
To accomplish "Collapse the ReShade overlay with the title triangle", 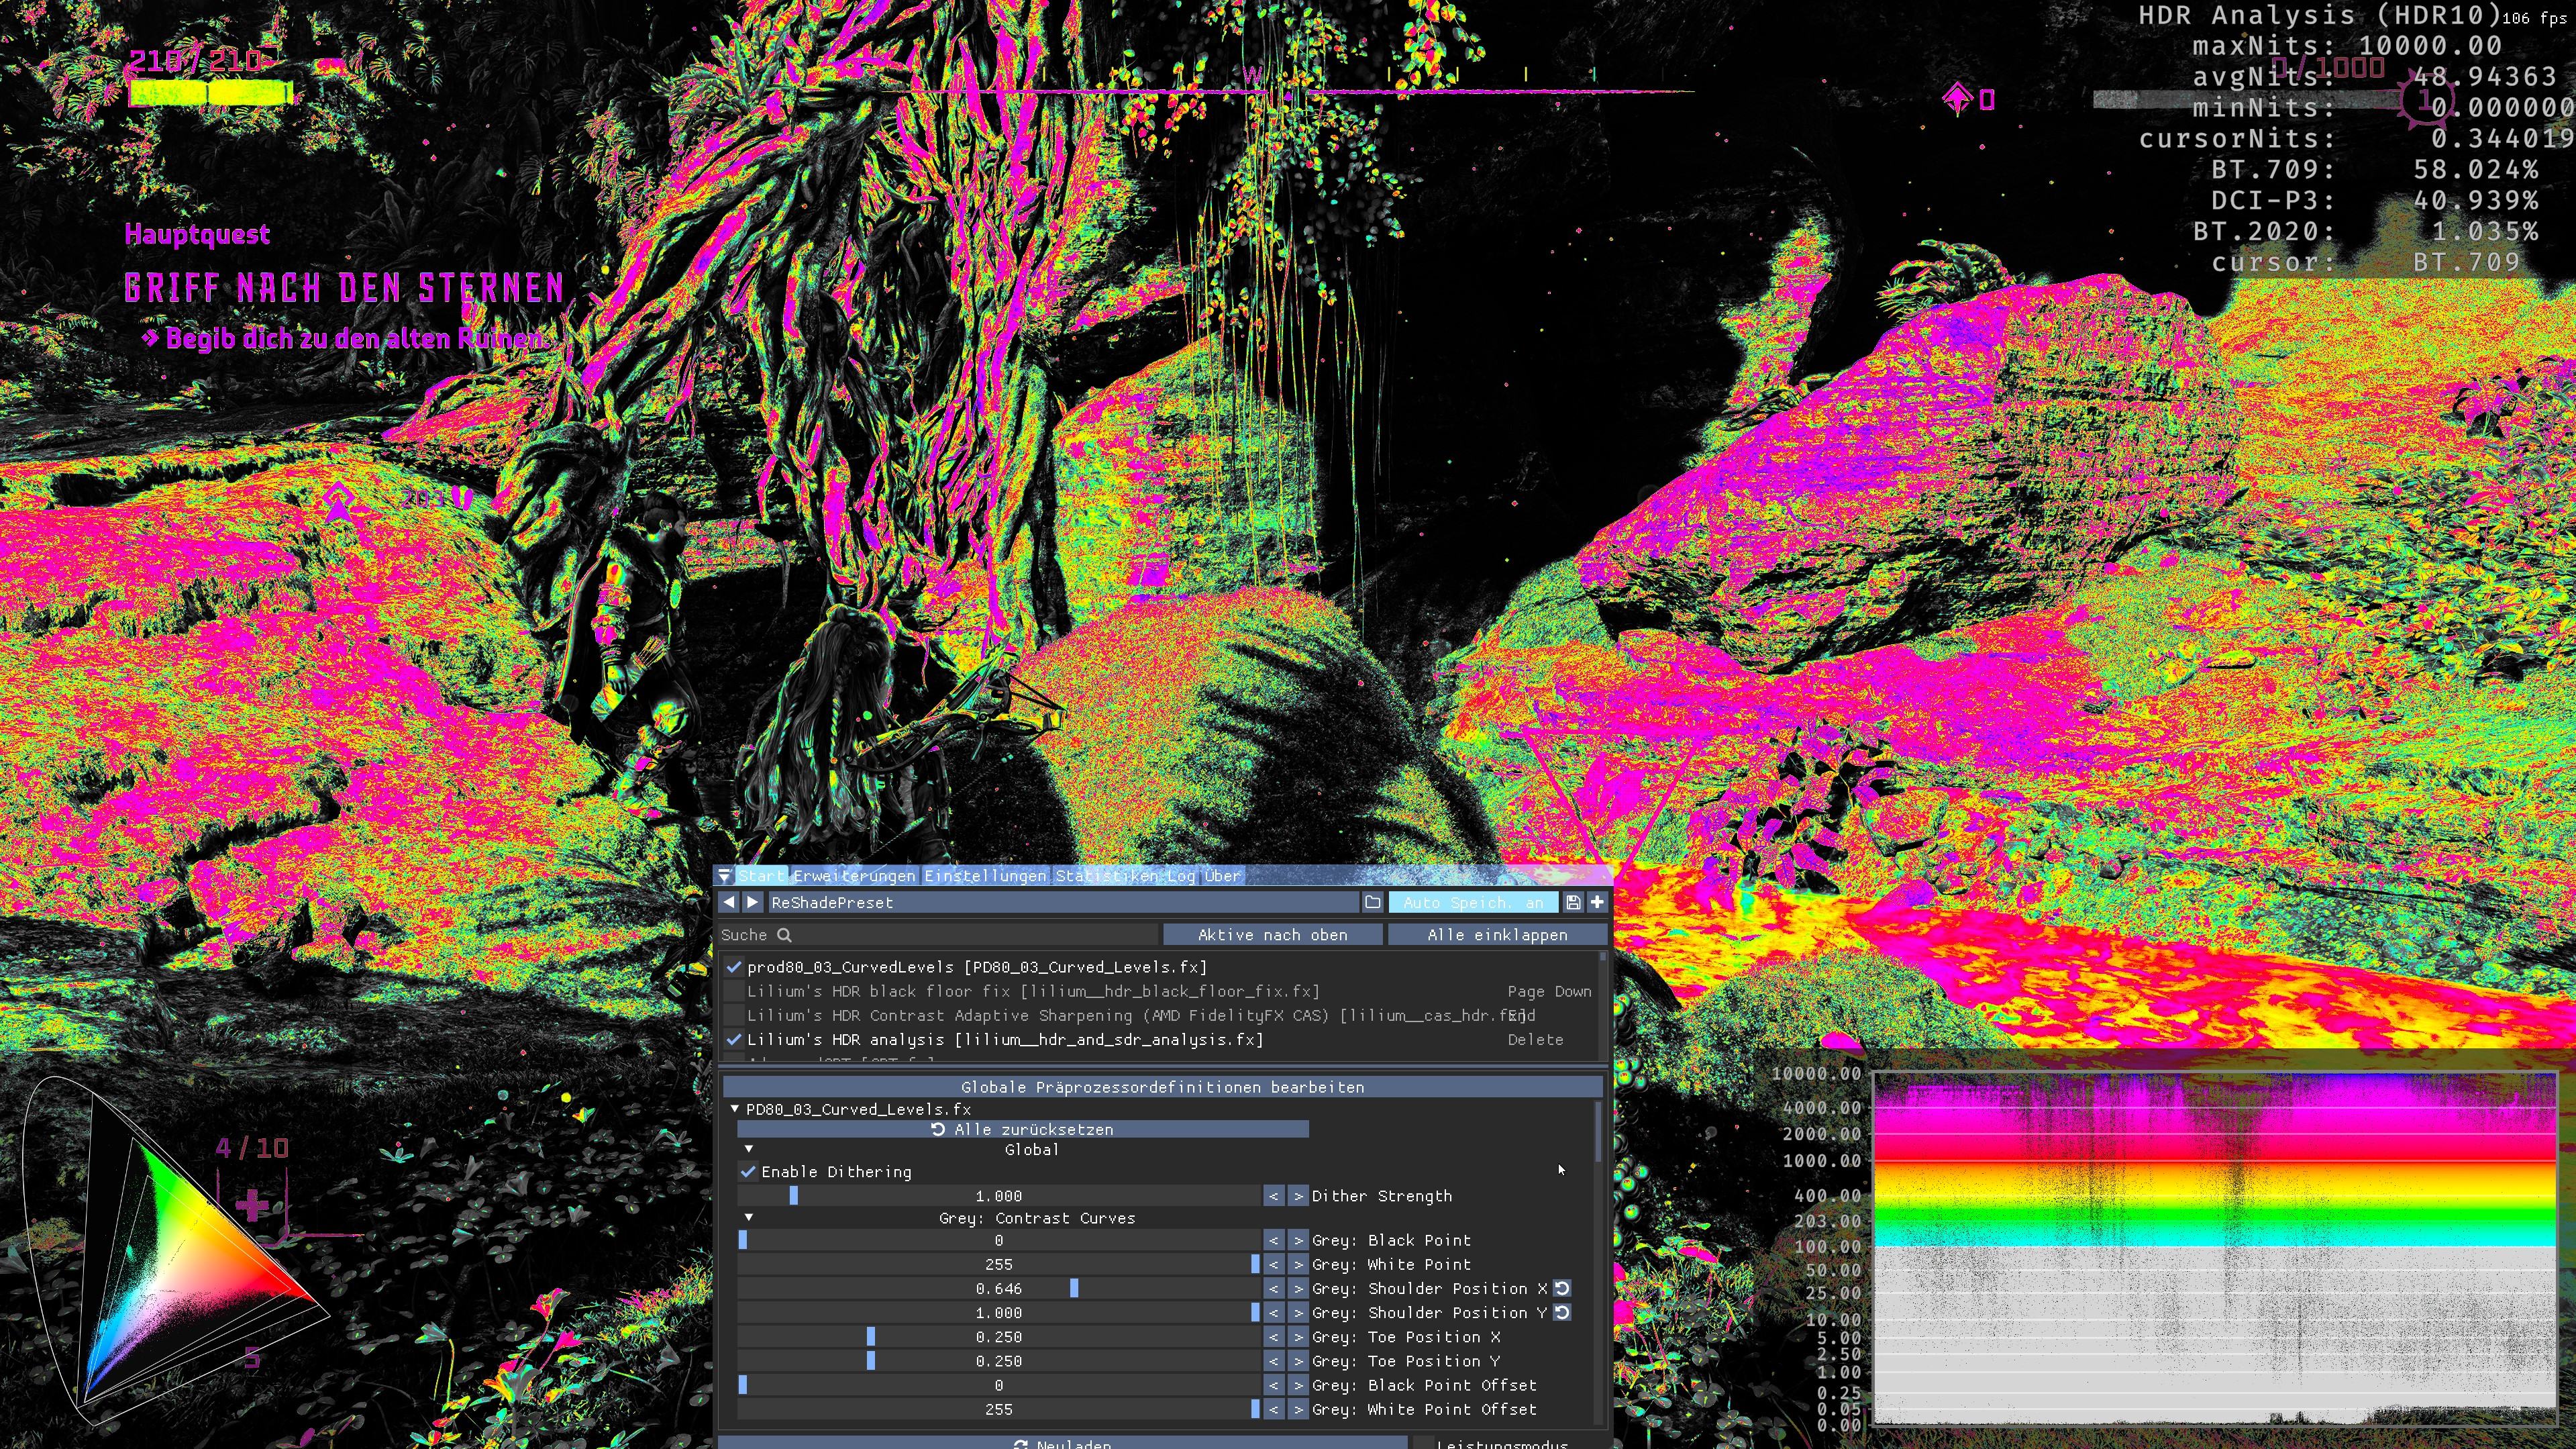I will (725, 876).
